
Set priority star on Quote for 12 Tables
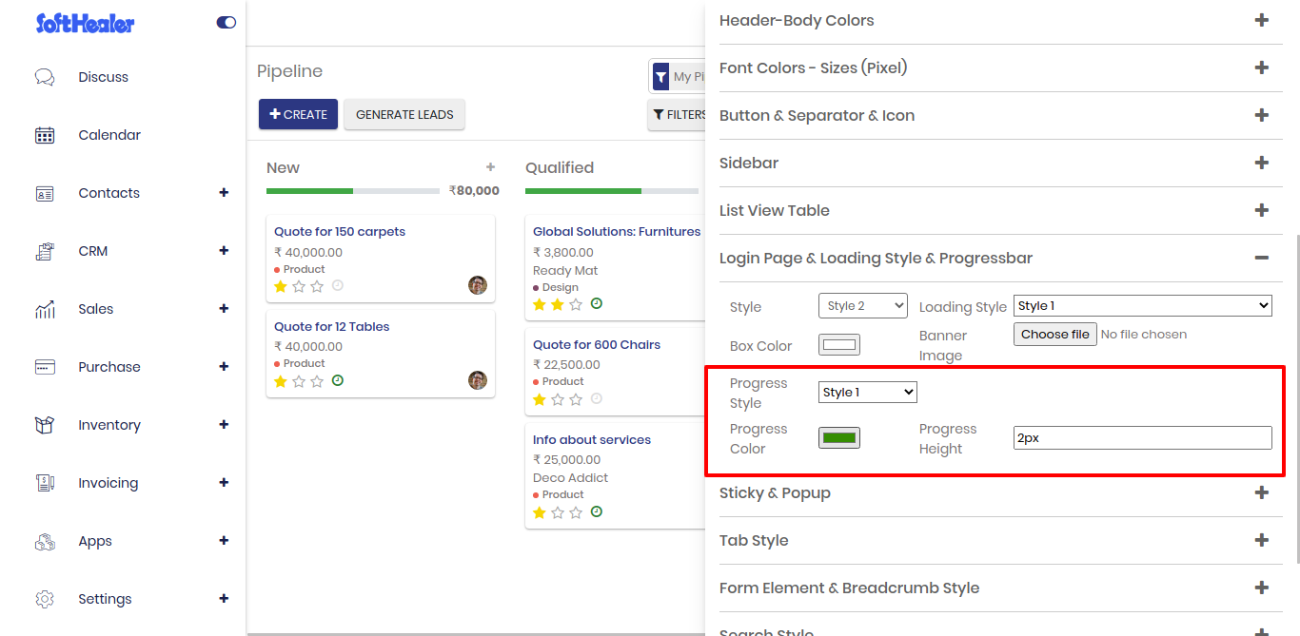tap(281, 381)
